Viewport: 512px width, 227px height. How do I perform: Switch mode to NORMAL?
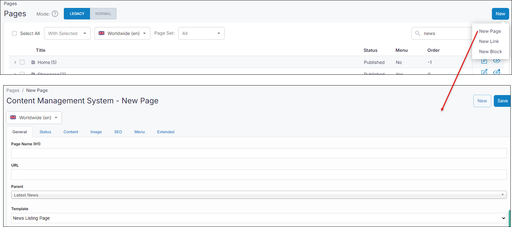click(103, 14)
